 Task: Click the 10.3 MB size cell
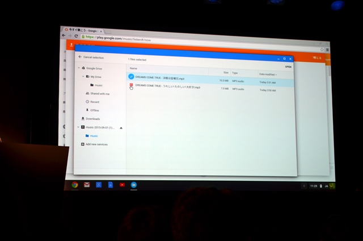(x=224, y=81)
